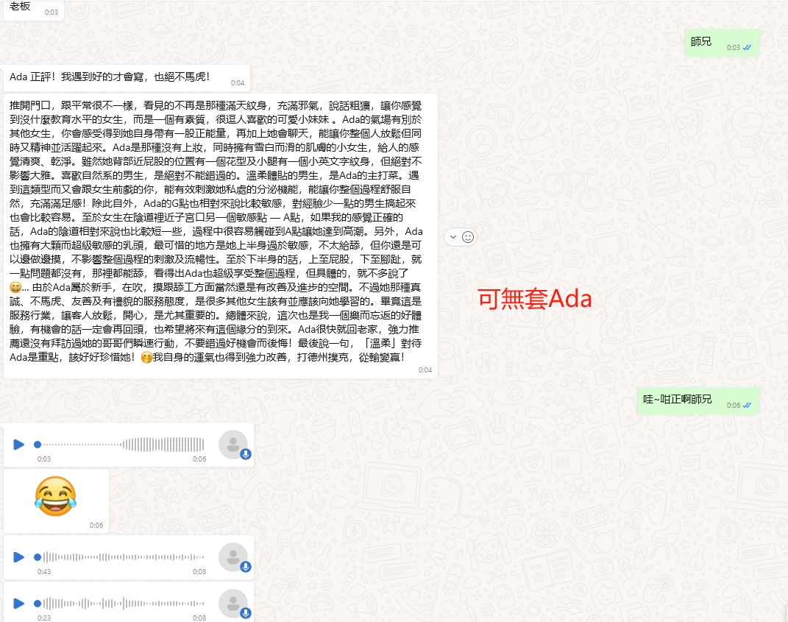Play the first 0:03 voice message

pos(18,445)
